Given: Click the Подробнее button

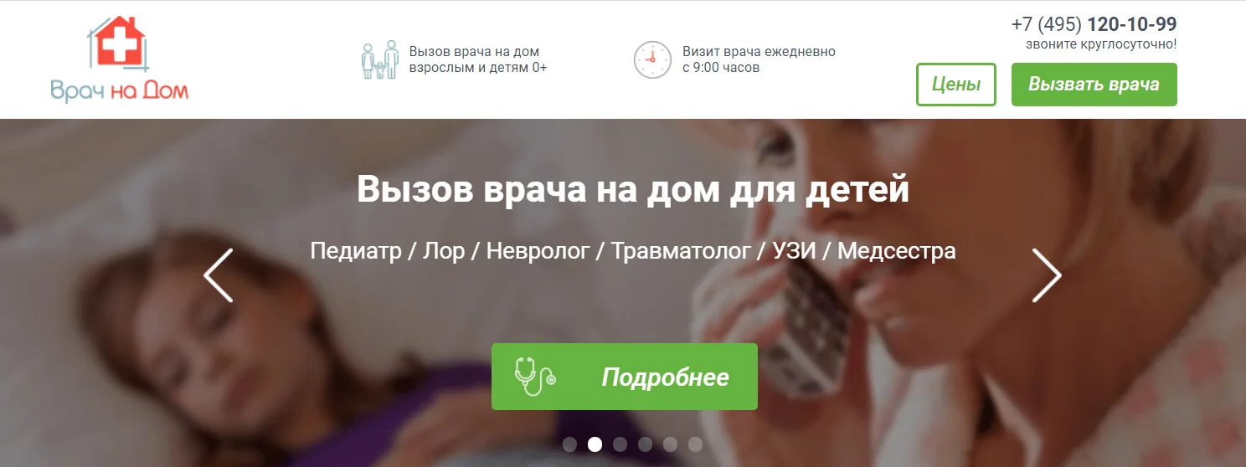Looking at the screenshot, I should (625, 377).
